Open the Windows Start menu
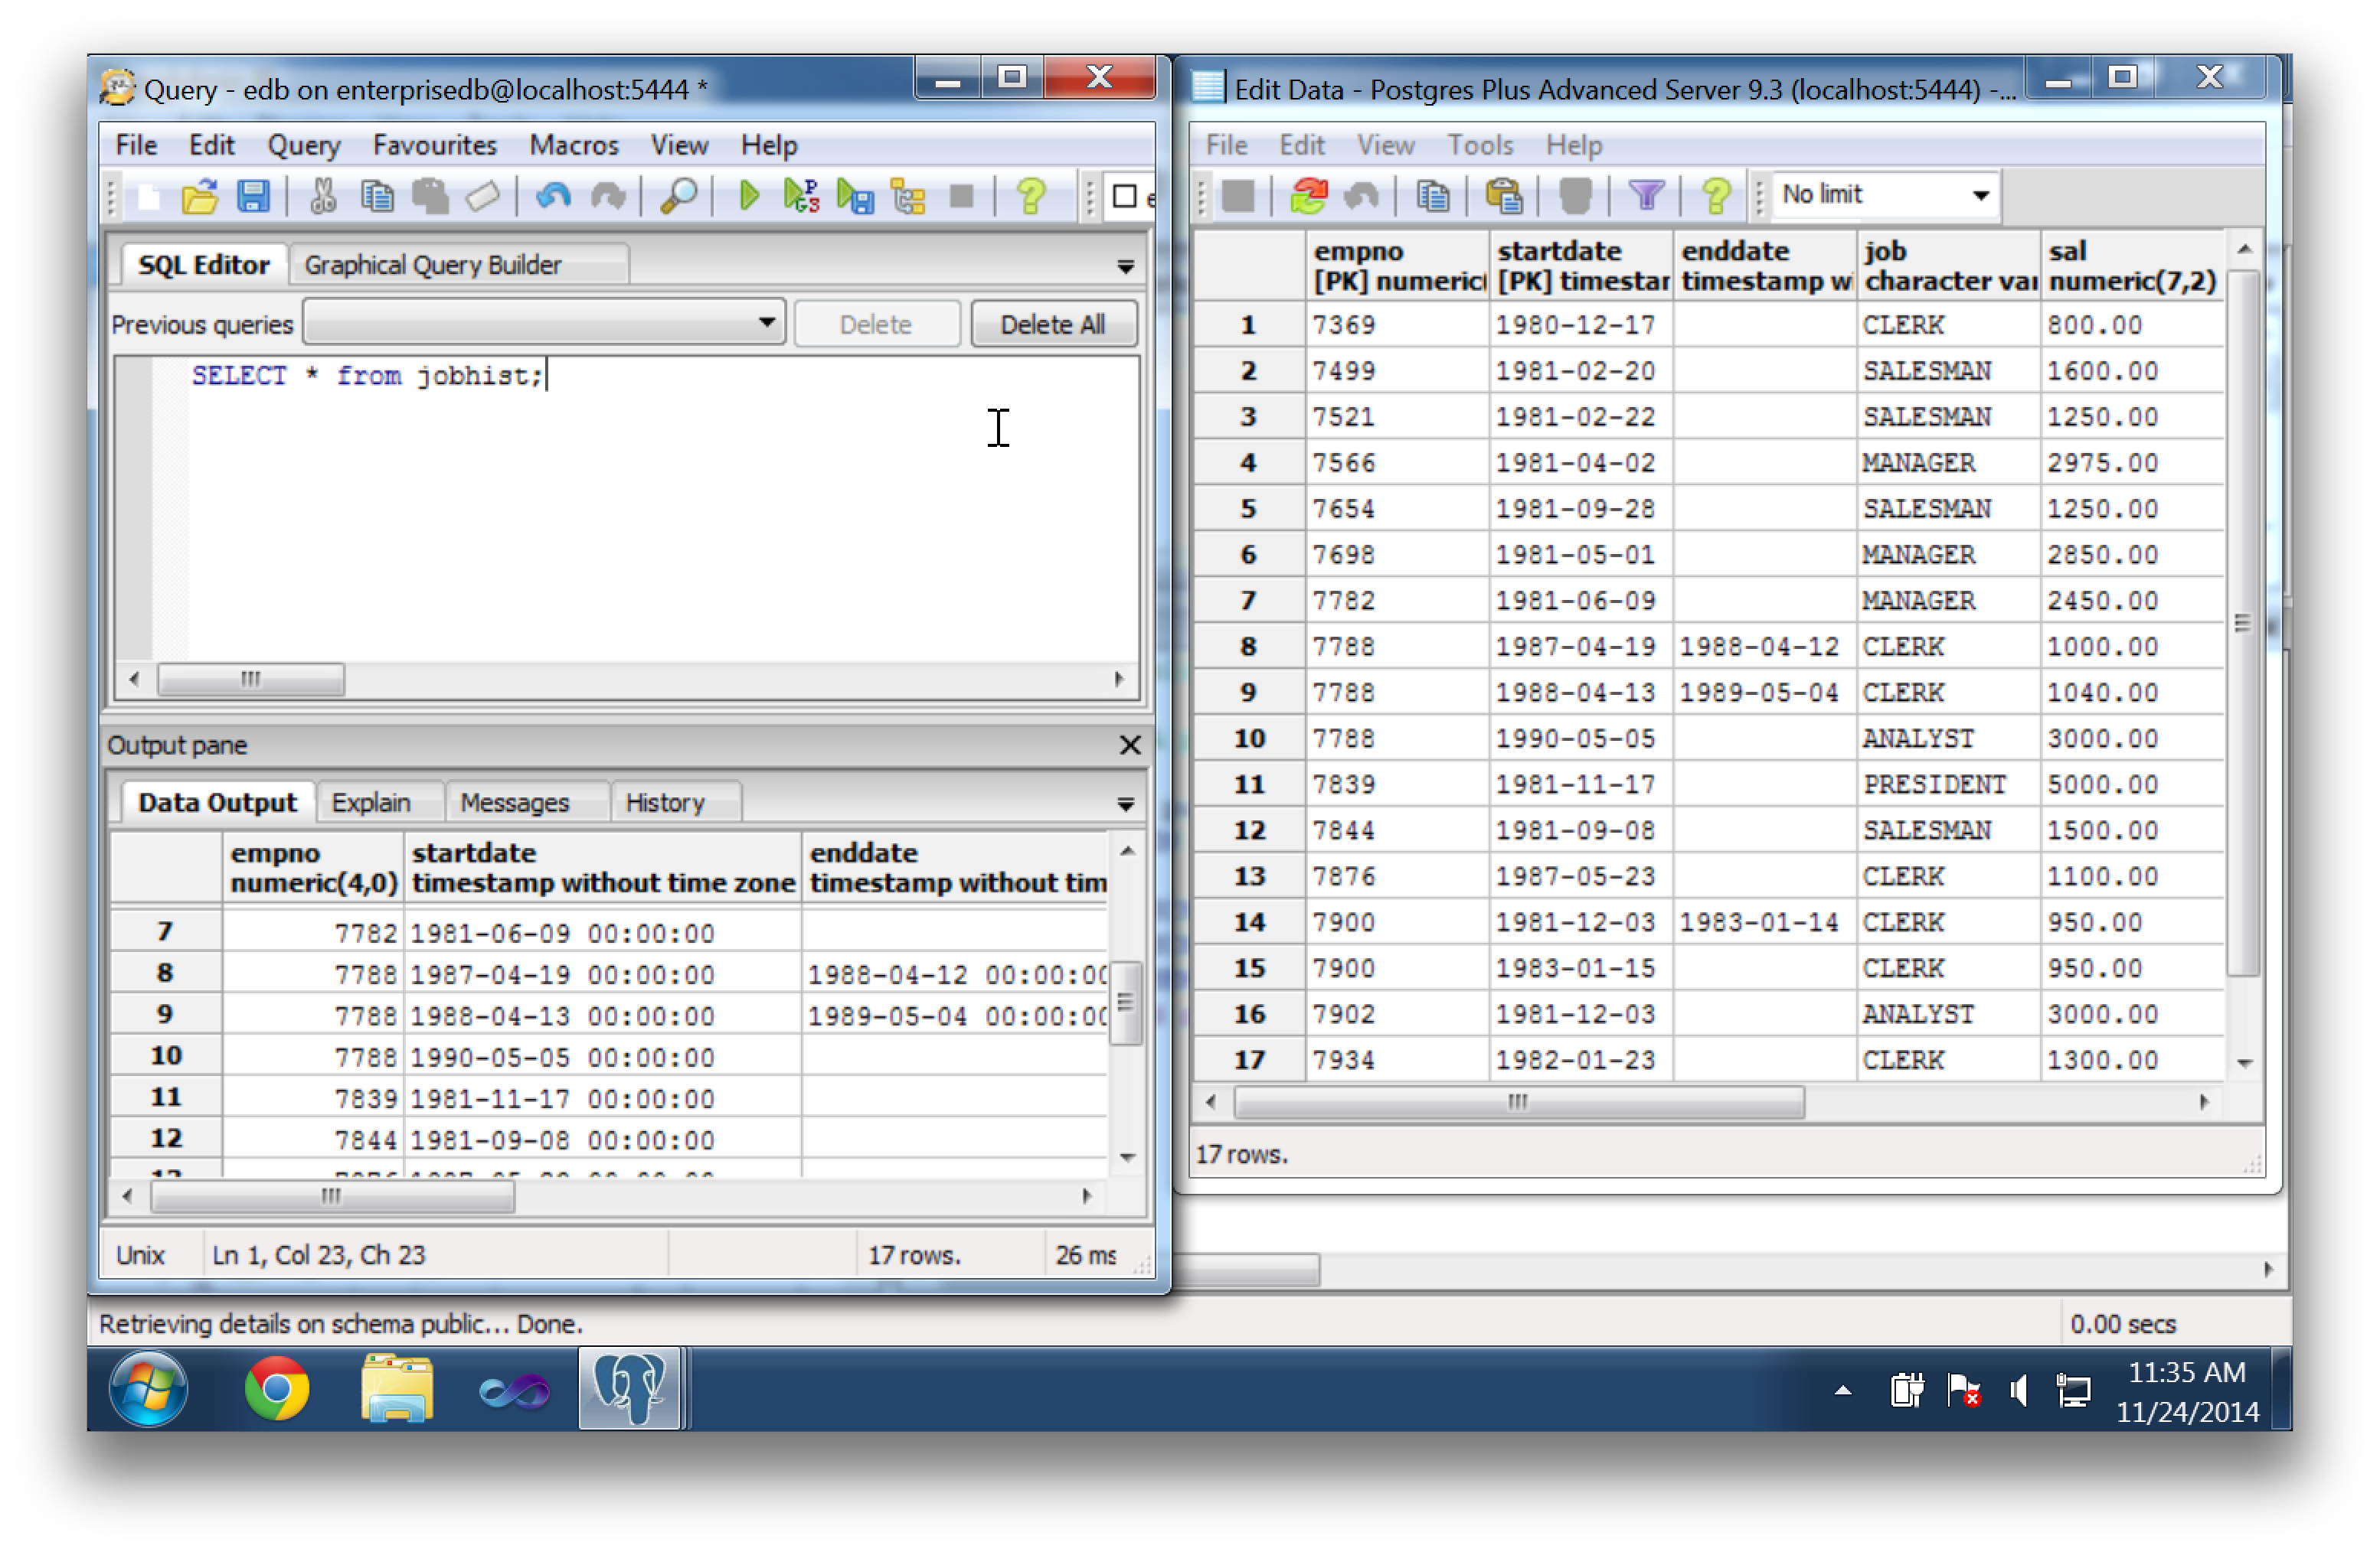 [148, 1388]
